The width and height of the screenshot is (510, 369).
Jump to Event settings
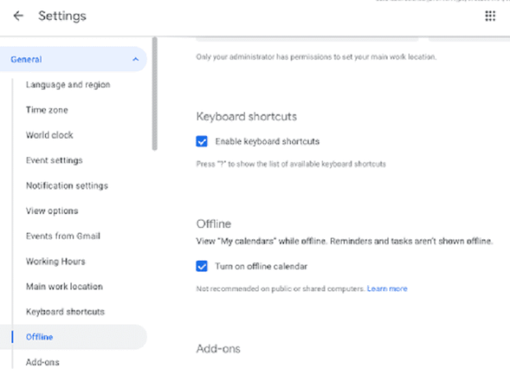(x=54, y=161)
